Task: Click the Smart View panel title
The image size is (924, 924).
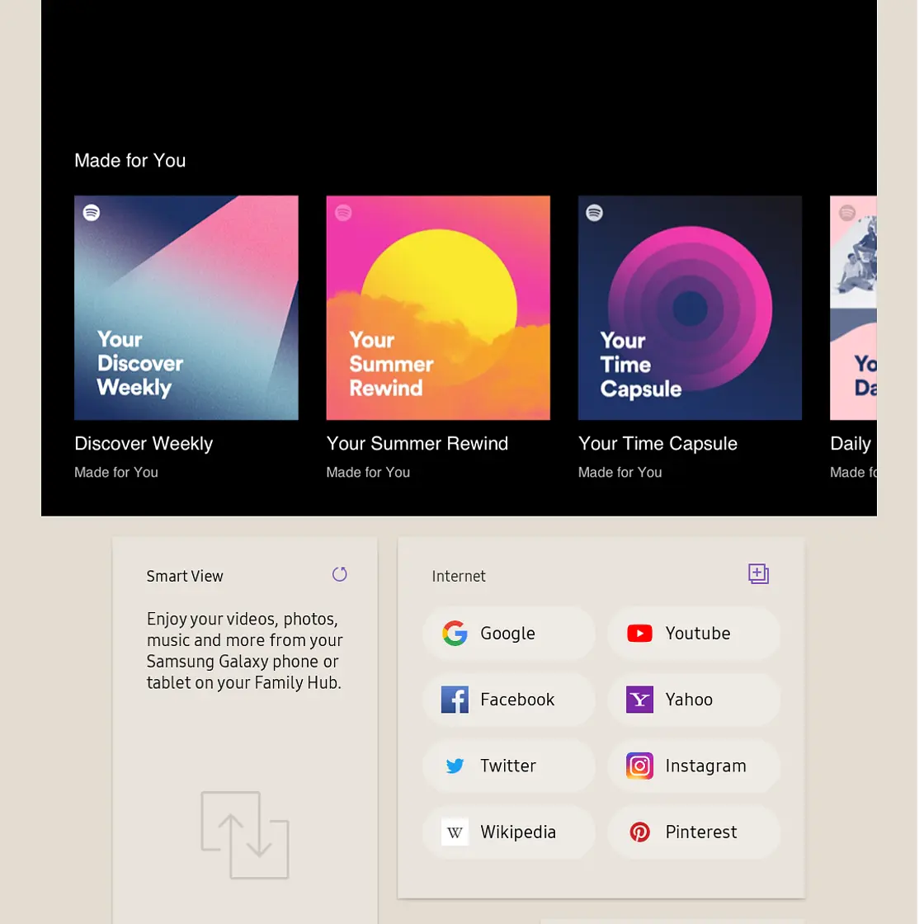Action: (185, 576)
